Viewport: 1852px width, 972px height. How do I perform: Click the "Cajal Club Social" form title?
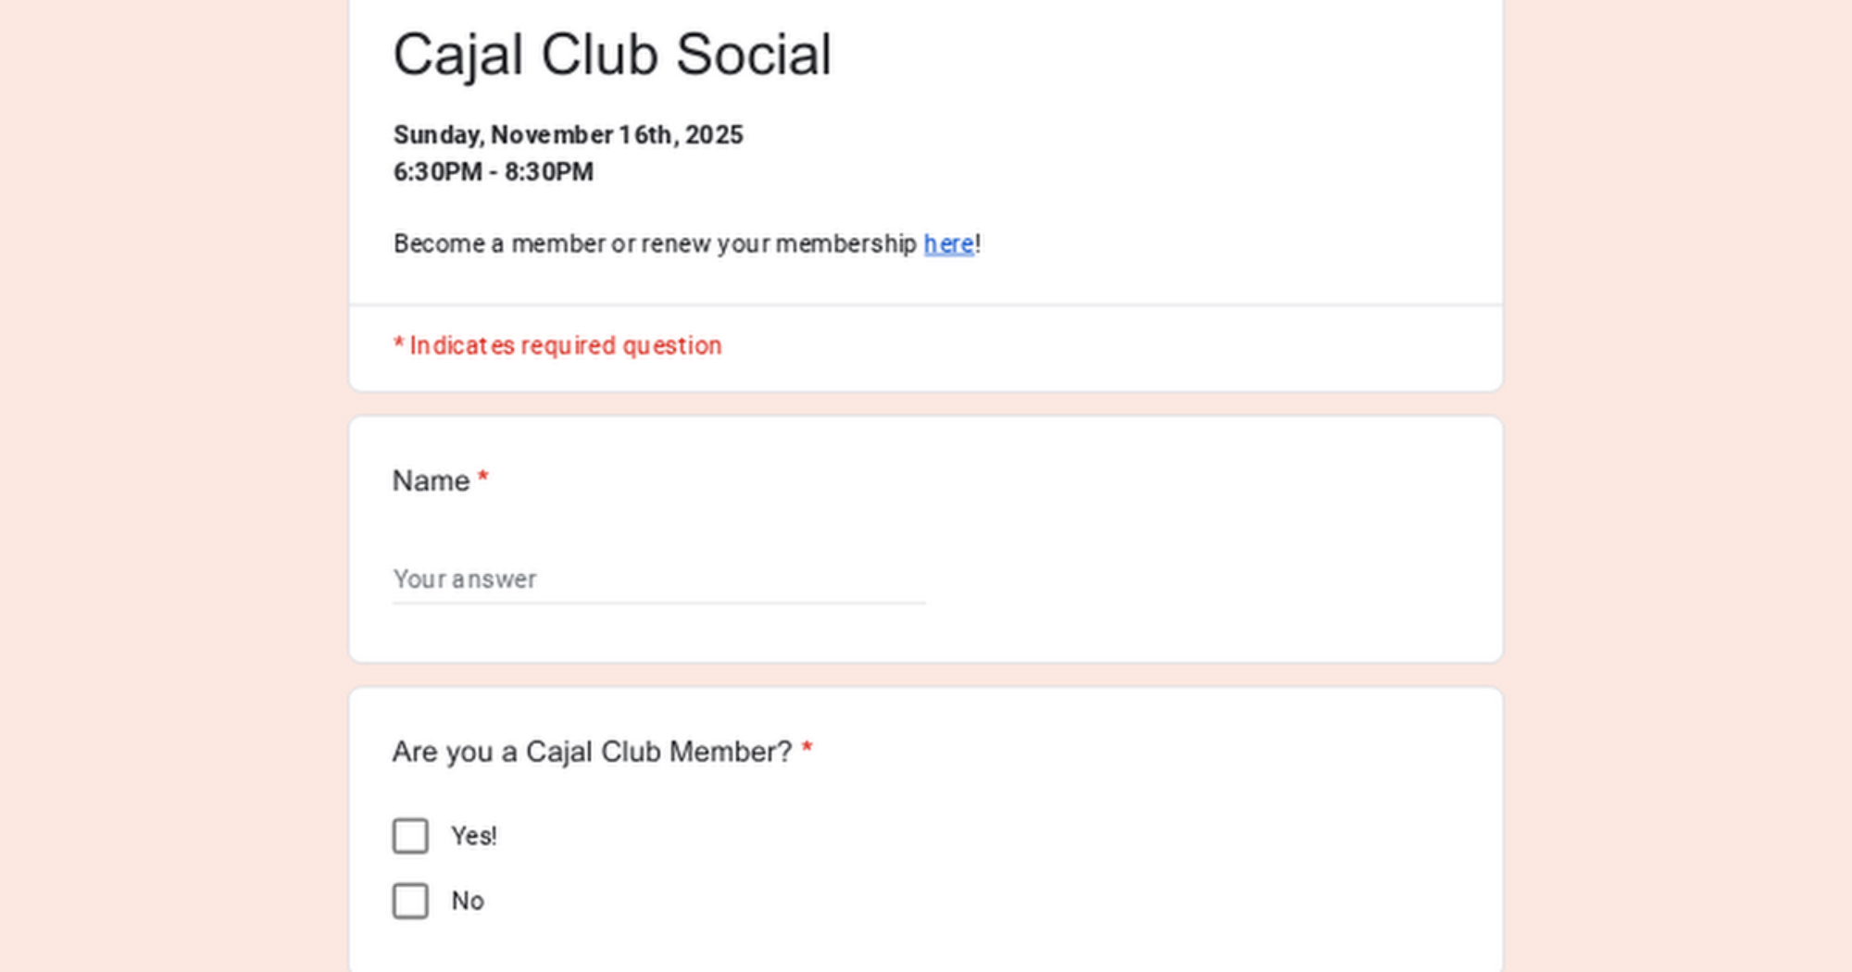612,55
